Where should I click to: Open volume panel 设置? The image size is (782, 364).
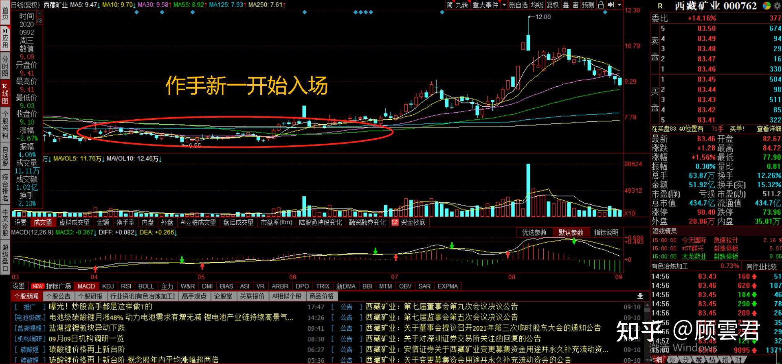(20, 222)
